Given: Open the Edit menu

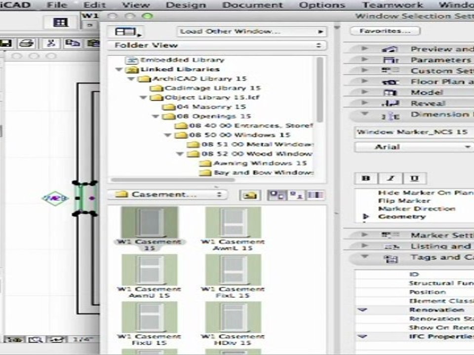Looking at the screenshot, I should 95,5.
